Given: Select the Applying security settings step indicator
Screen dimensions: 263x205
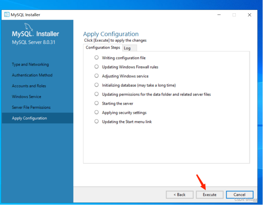Looking at the screenshot, I should [96, 112].
